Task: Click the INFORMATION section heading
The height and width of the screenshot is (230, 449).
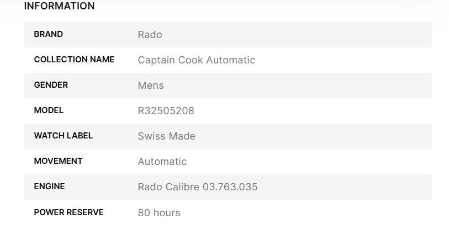Action: 59,7
